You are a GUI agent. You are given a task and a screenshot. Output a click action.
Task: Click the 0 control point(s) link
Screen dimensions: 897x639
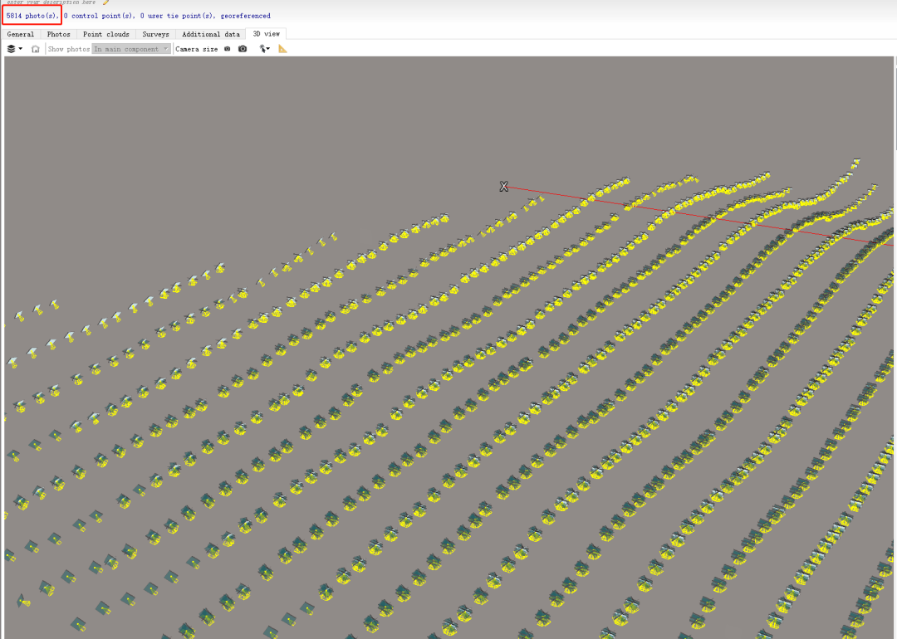pyautogui.click(x=100, y=16)
